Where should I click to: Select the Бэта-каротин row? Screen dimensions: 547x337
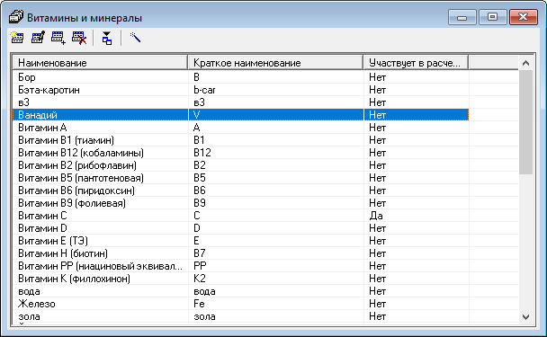pos(241,90)
